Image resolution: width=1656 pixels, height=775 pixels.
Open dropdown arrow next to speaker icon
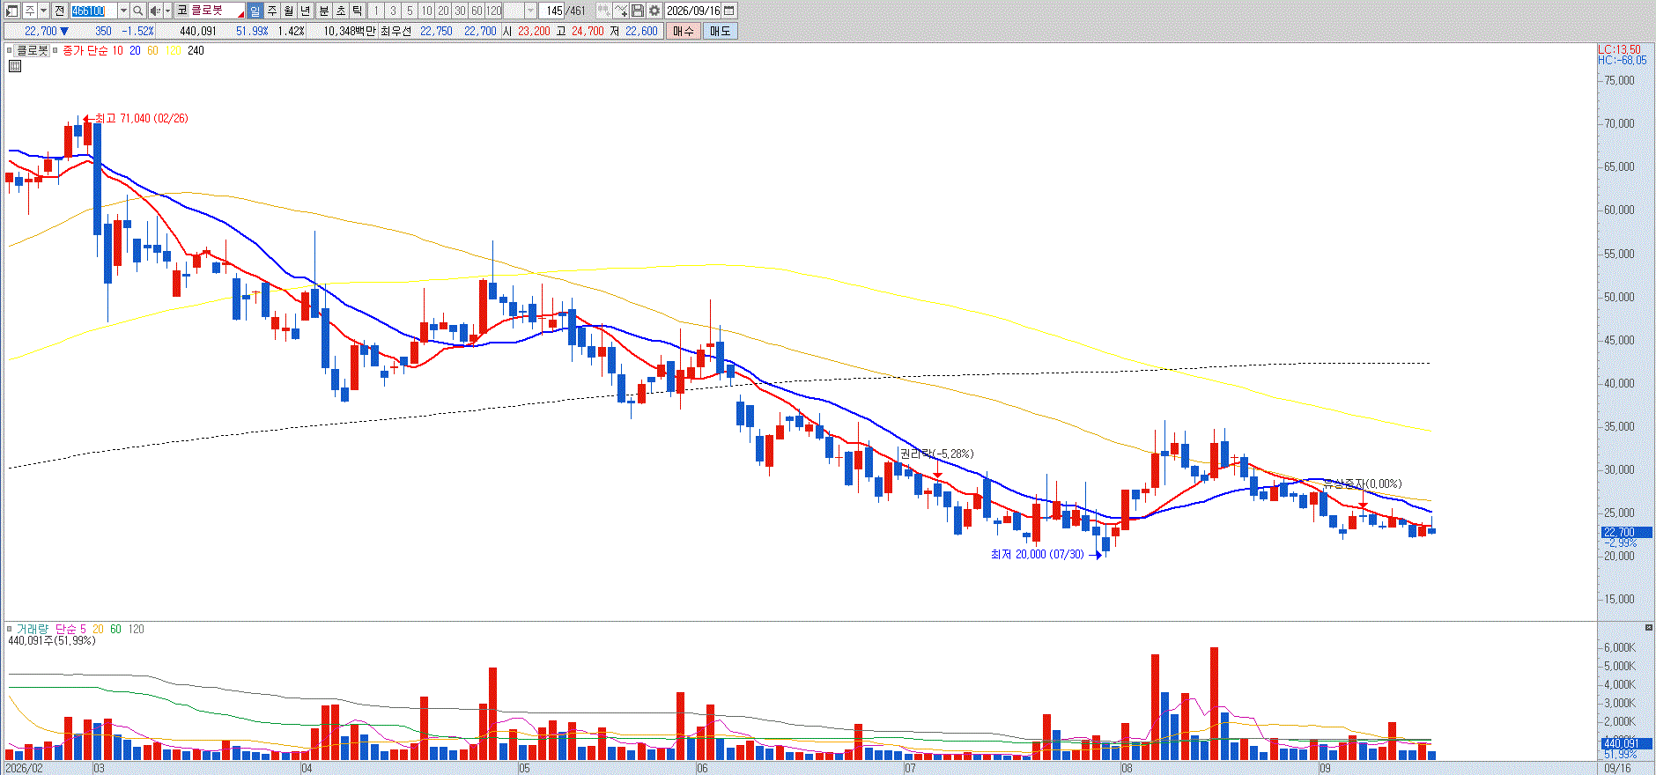pyautogui.click(x=167, y=11)
